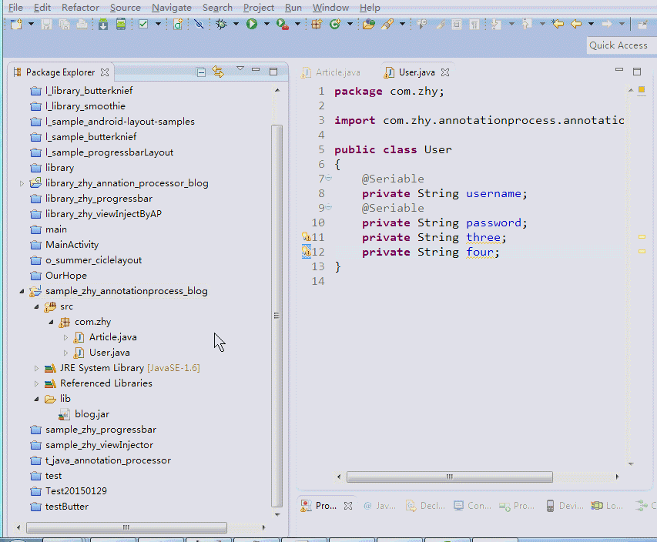Click warning marker on line 12
657x542 pixels.
307,251
